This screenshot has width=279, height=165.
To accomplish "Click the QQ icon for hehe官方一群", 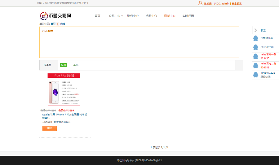I will click(256, 56).
